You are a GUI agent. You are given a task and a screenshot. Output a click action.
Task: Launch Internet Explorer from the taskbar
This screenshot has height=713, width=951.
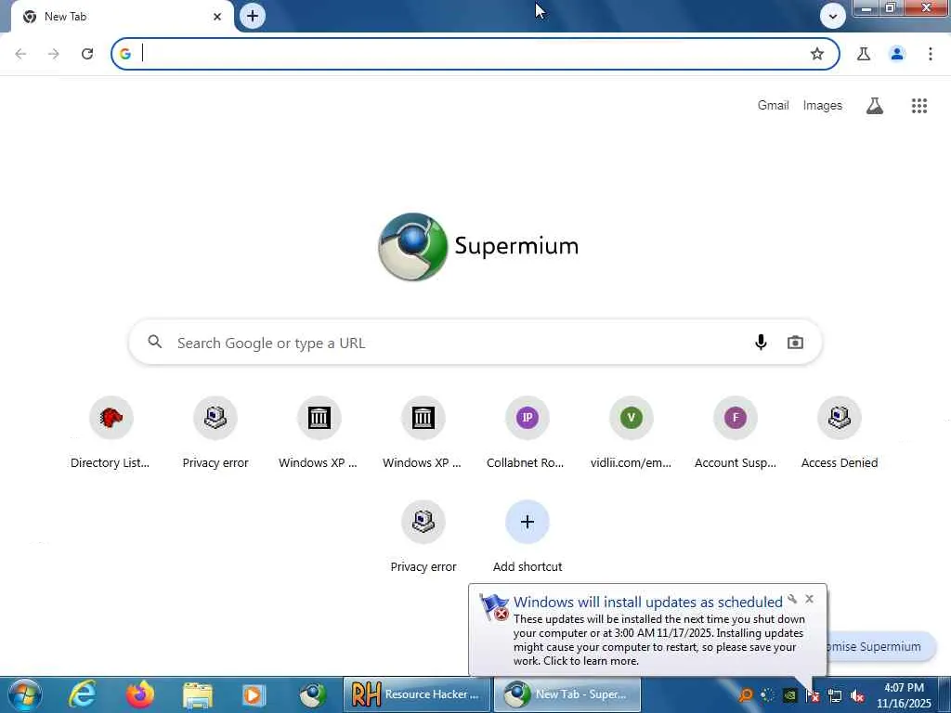82,694
